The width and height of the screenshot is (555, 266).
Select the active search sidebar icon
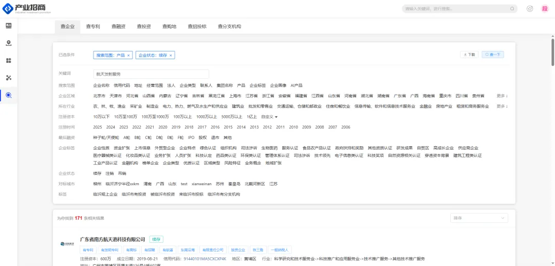[x=9, y=95]
